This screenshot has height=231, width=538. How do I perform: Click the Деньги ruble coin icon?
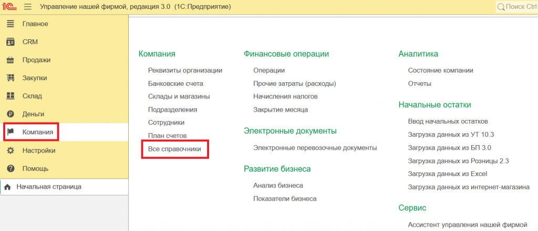coord(11,114)
